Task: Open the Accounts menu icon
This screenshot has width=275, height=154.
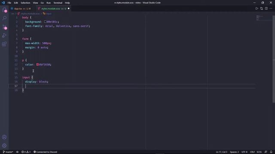Action: (4, 137)
